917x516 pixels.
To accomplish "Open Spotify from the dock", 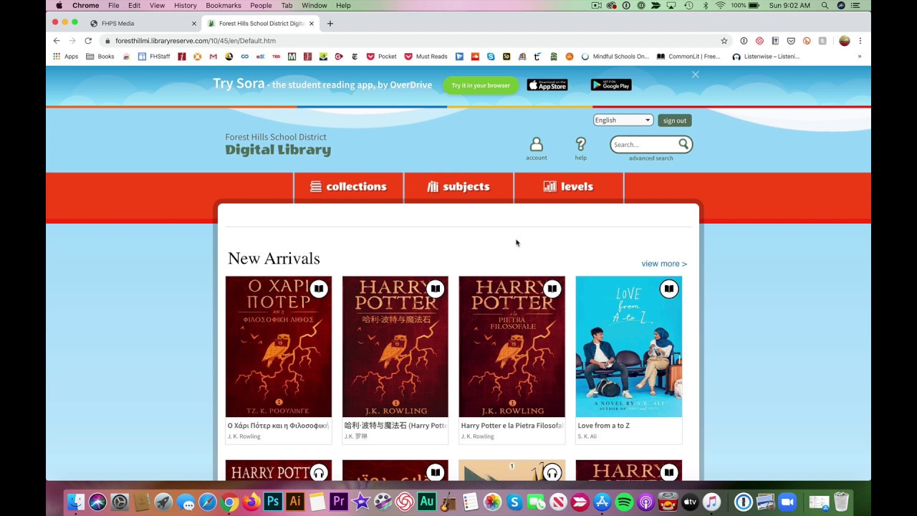I will coord(624,502).
